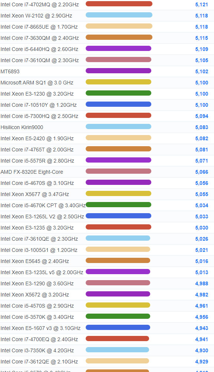This screenshot has height=372, width=214.
Task: Open the Intel Xeon W-2102 @ 2.90GHz entry
Action: point(36,16)
